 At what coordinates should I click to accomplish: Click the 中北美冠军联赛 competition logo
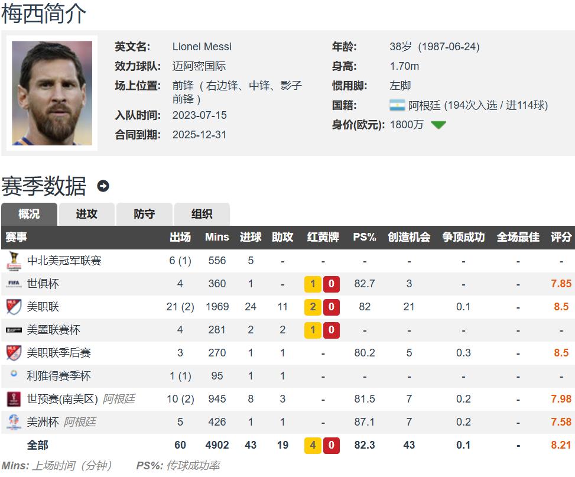tap(14, 260)
